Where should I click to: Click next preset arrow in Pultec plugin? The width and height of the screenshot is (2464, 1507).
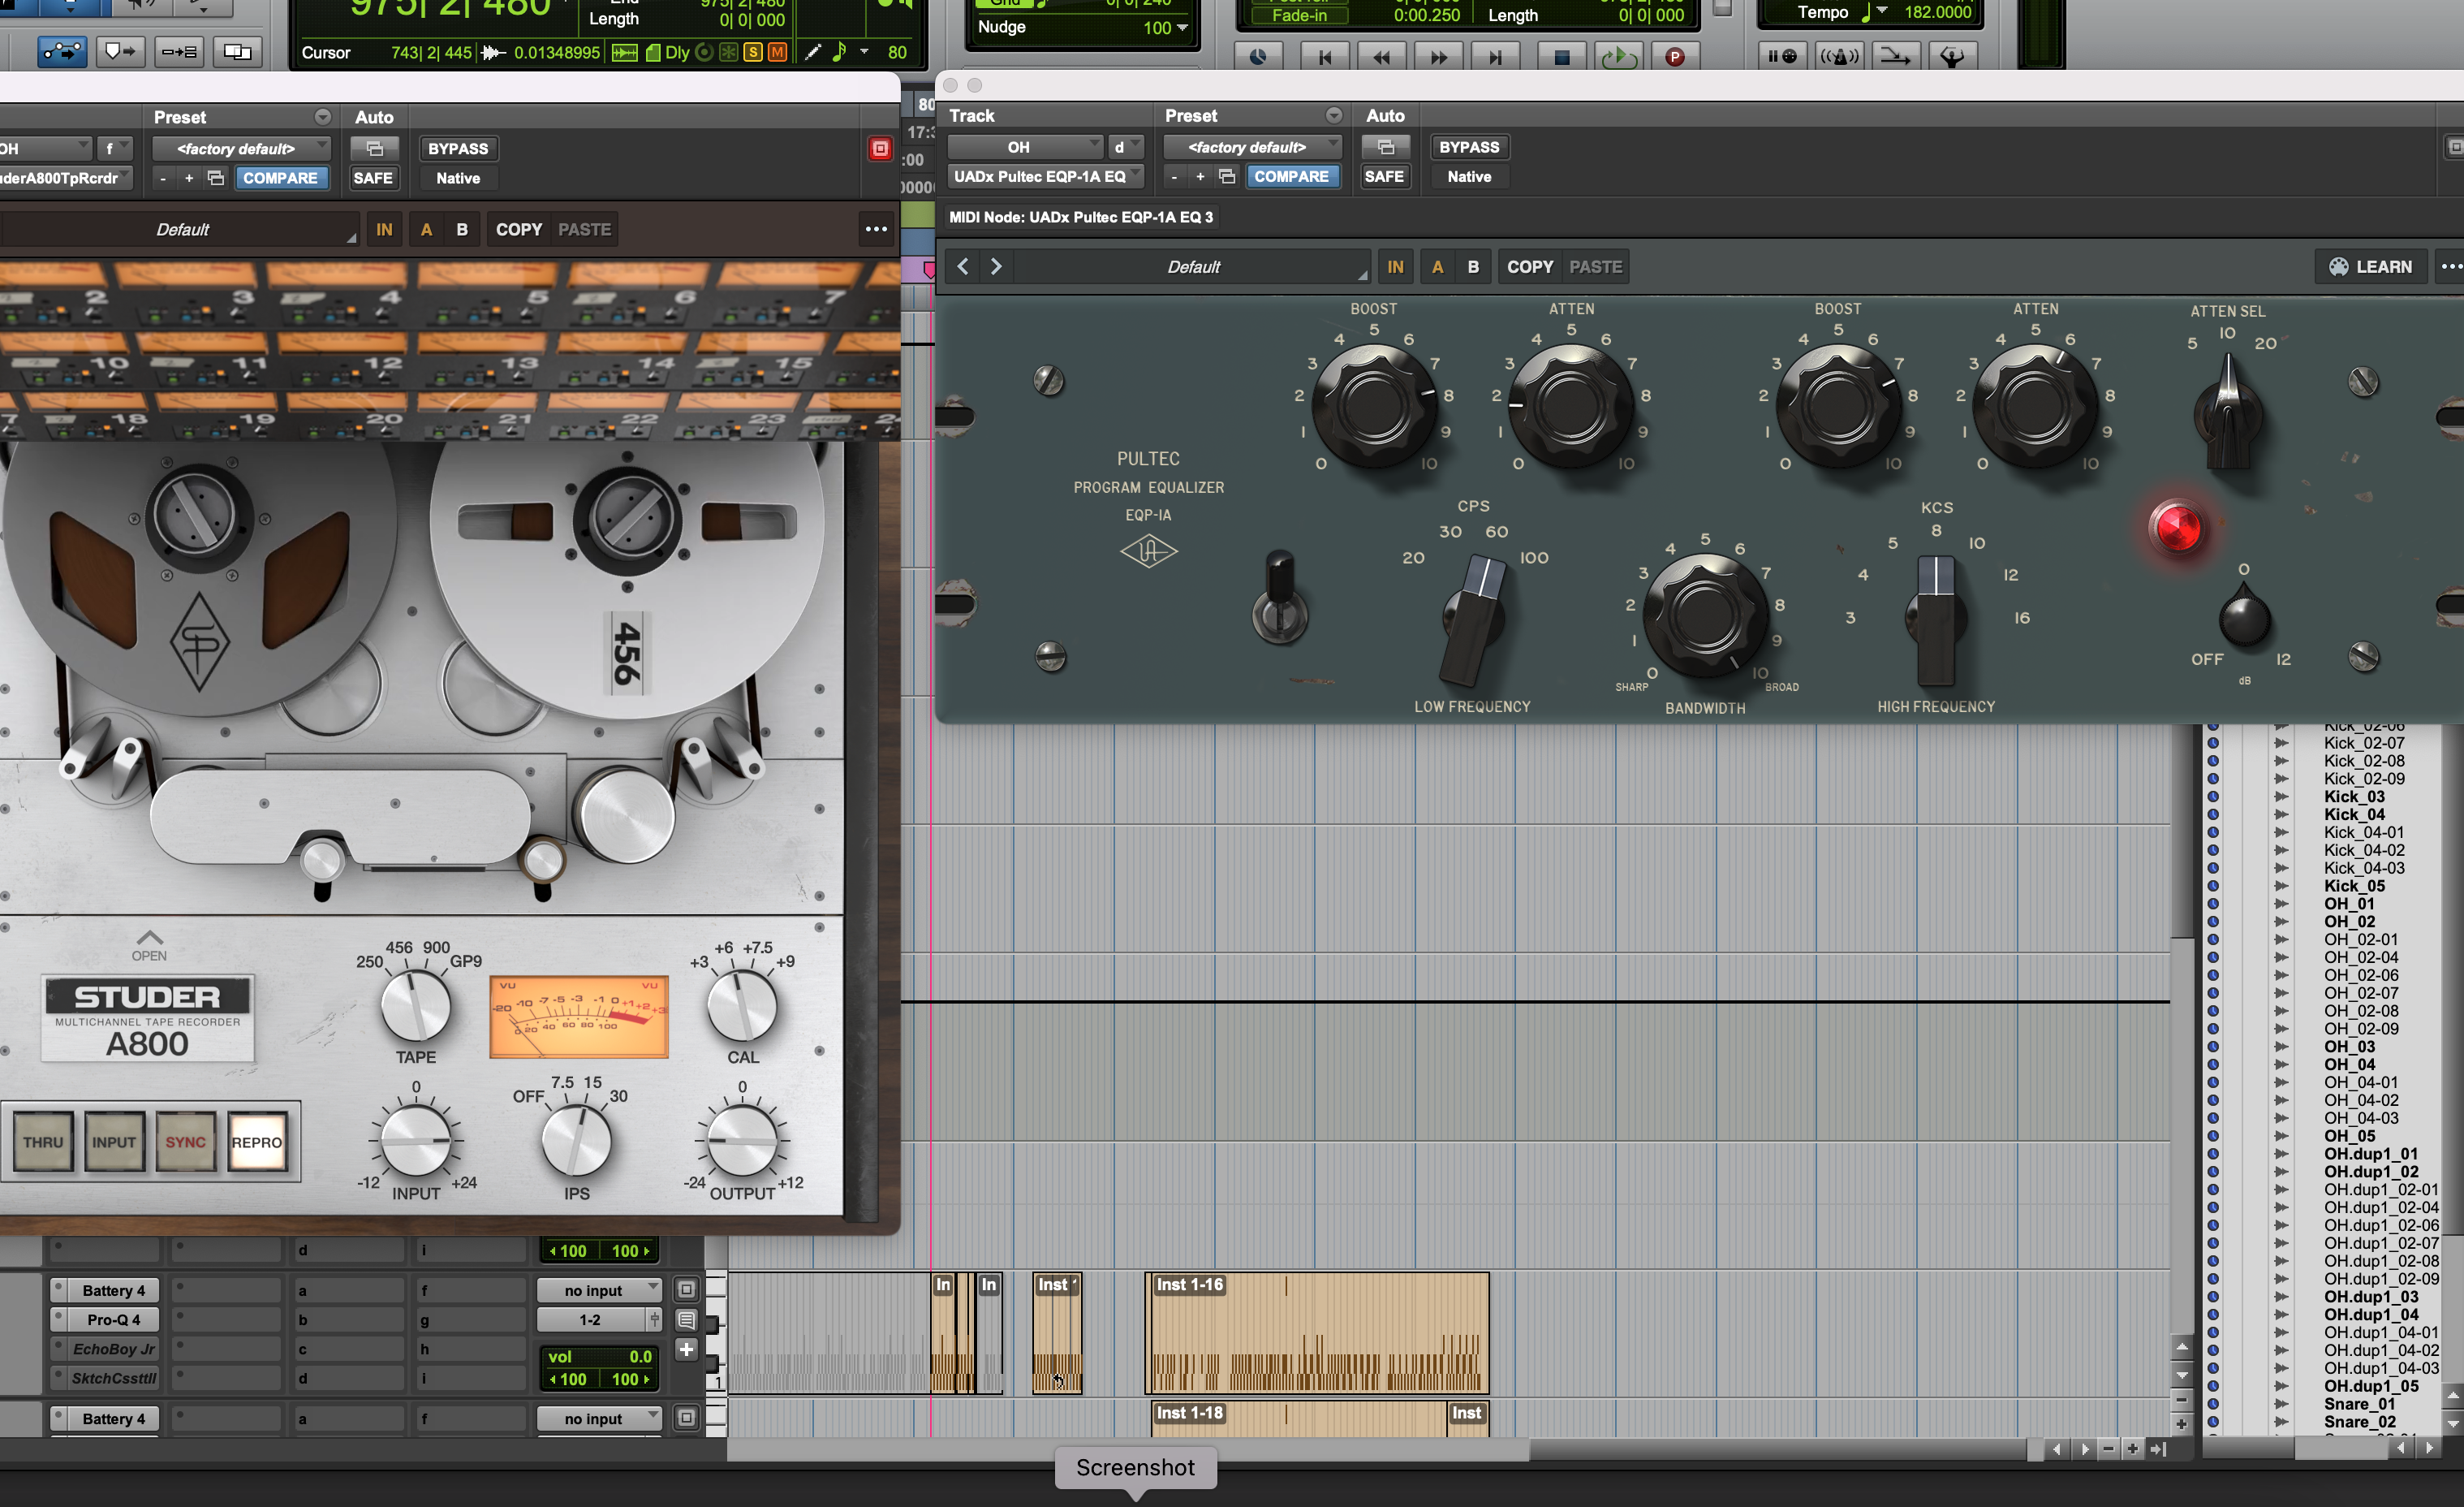996,266
